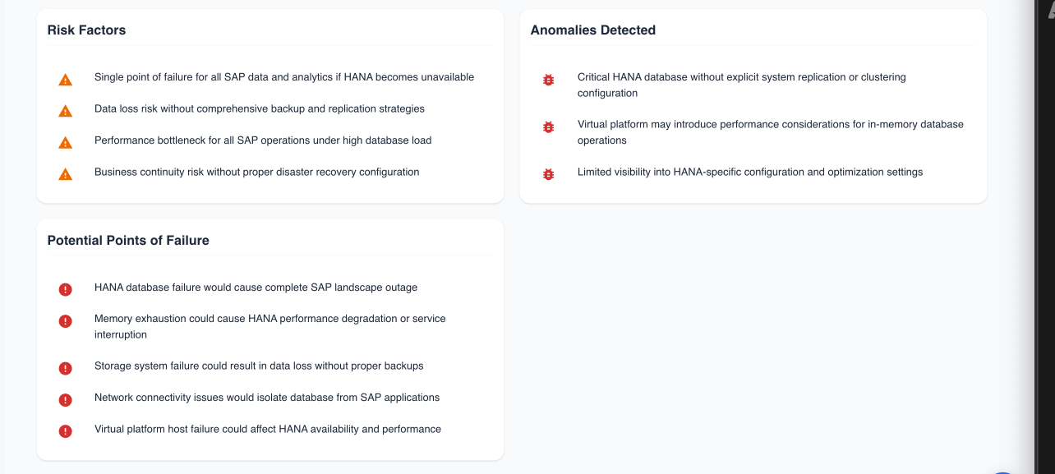Select the "Storage system failure" failure point text
The width and height of the screenshot is (1055, 474).
click(x=259, y=366)
